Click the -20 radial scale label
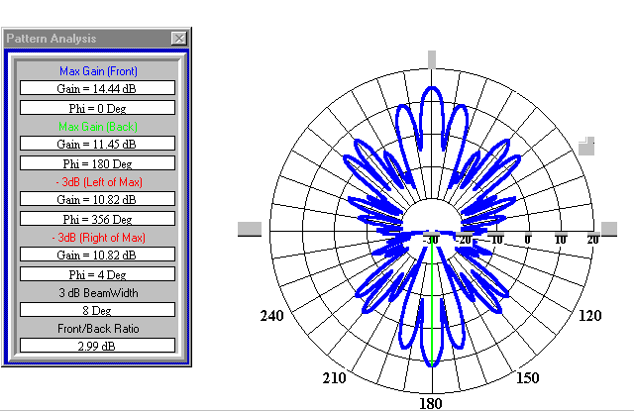 (x=464, y=240)
